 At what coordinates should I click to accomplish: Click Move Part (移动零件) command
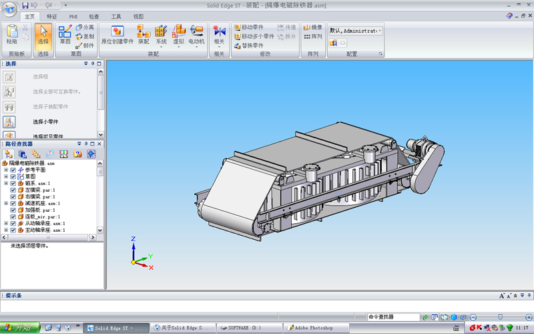point(249,27)
